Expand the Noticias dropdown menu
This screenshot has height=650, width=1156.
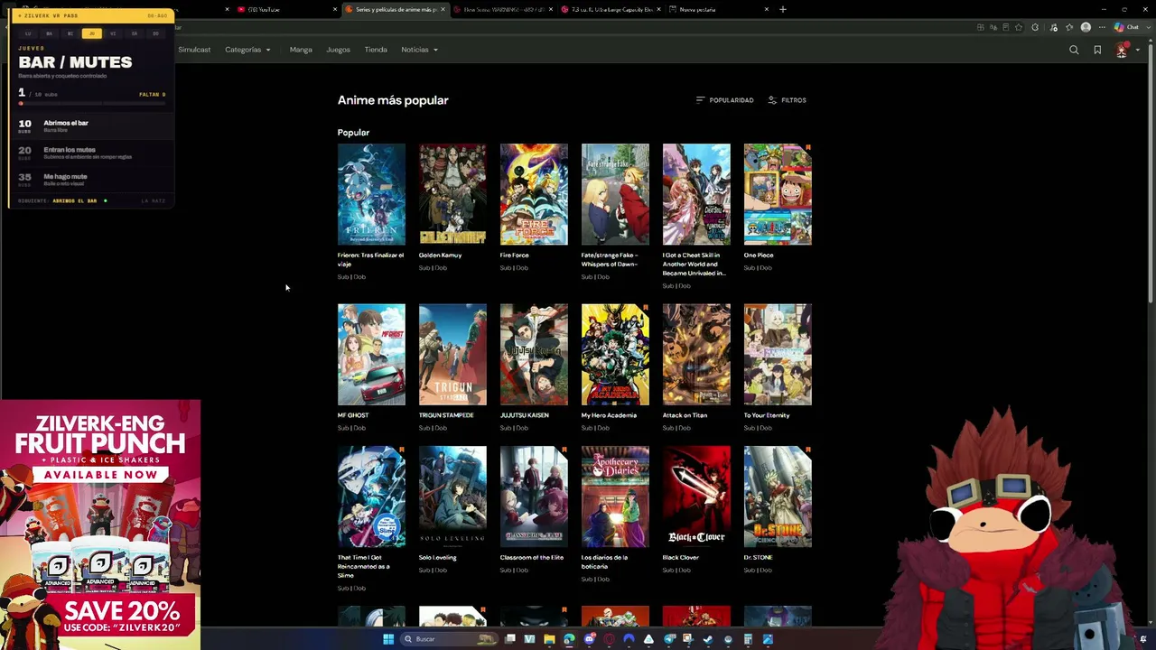pyautogui.click(x=420, y=50)
